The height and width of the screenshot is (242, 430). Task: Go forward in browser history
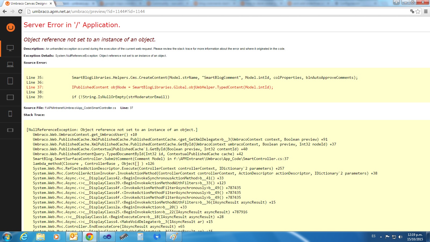(x=12, y=11)
